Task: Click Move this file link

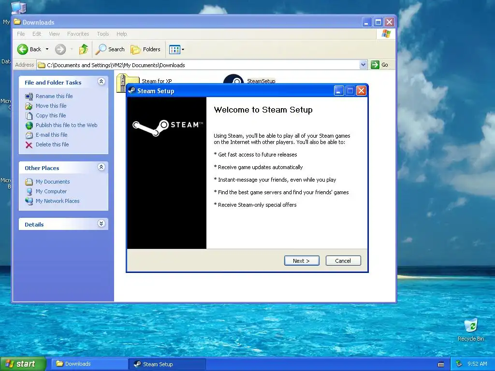Action: [51, 106]
